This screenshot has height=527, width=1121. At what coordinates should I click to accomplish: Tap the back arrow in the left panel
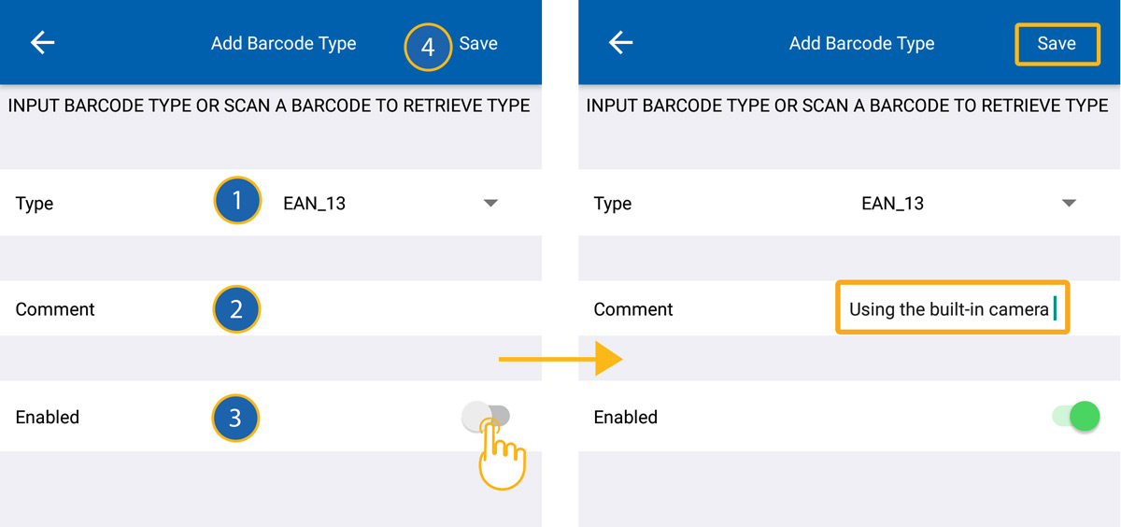43,43
